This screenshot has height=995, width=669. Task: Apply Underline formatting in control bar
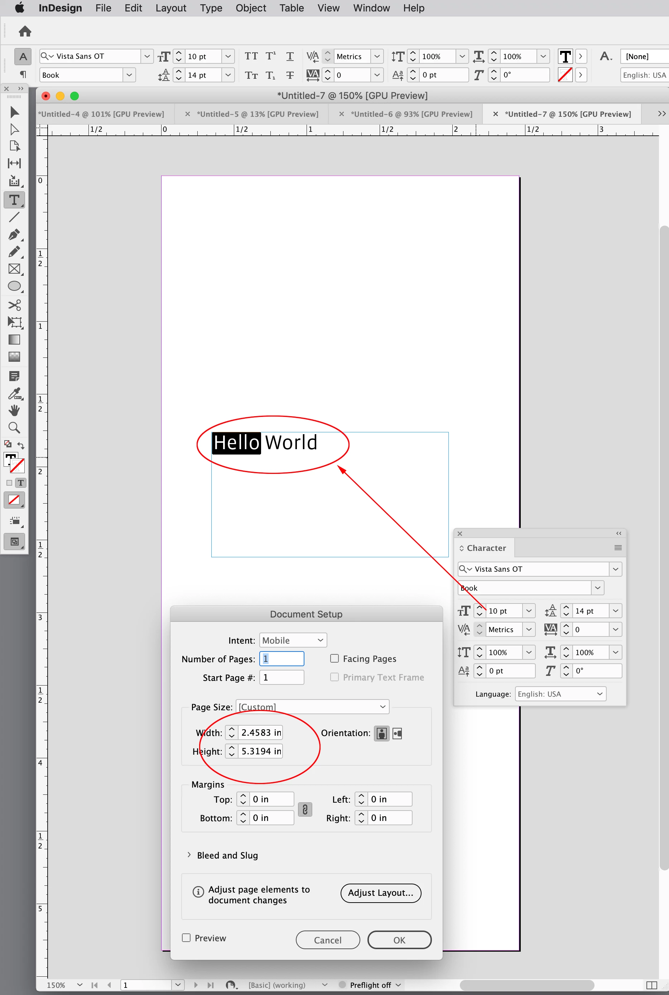pos(290,56)
